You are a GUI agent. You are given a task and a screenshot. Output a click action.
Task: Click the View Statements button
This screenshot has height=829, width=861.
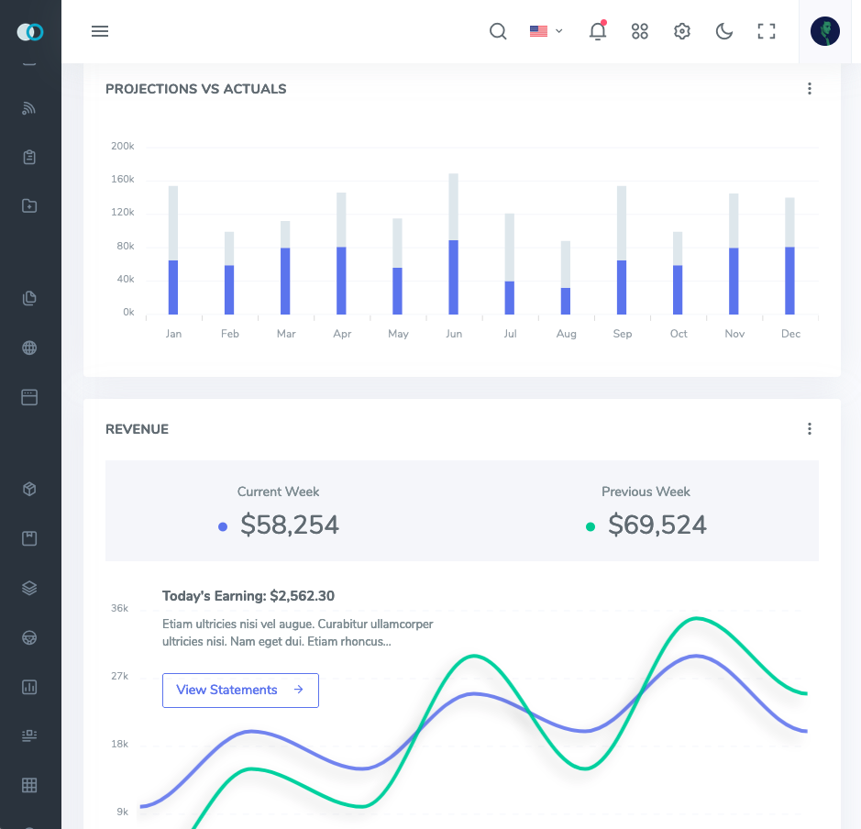click(x=240, y=691)
